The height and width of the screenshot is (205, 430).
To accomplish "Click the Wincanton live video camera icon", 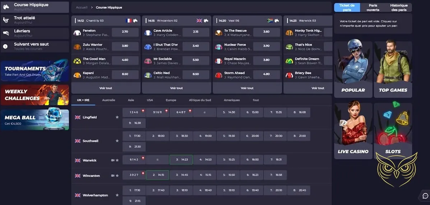I will 113,176.
